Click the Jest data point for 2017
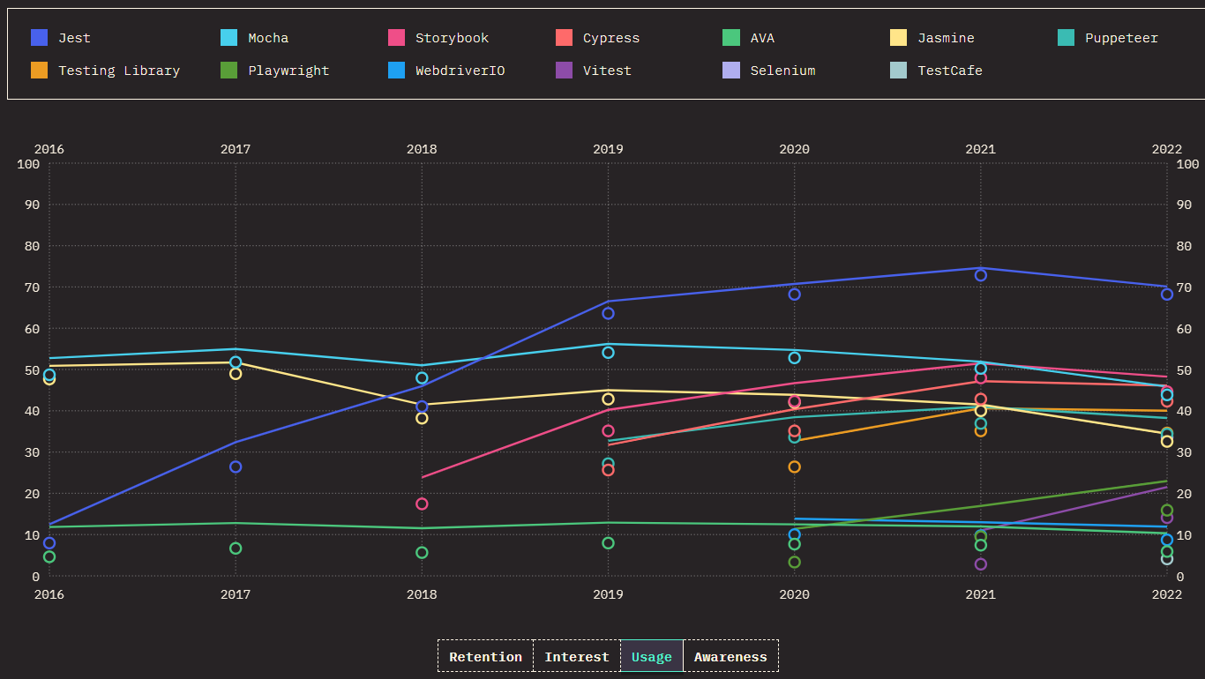1205x679 pixels. point(236,466)
